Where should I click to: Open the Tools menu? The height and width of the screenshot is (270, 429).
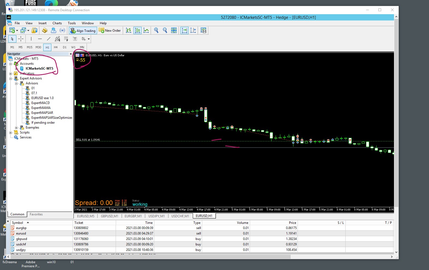pos(72,23)
